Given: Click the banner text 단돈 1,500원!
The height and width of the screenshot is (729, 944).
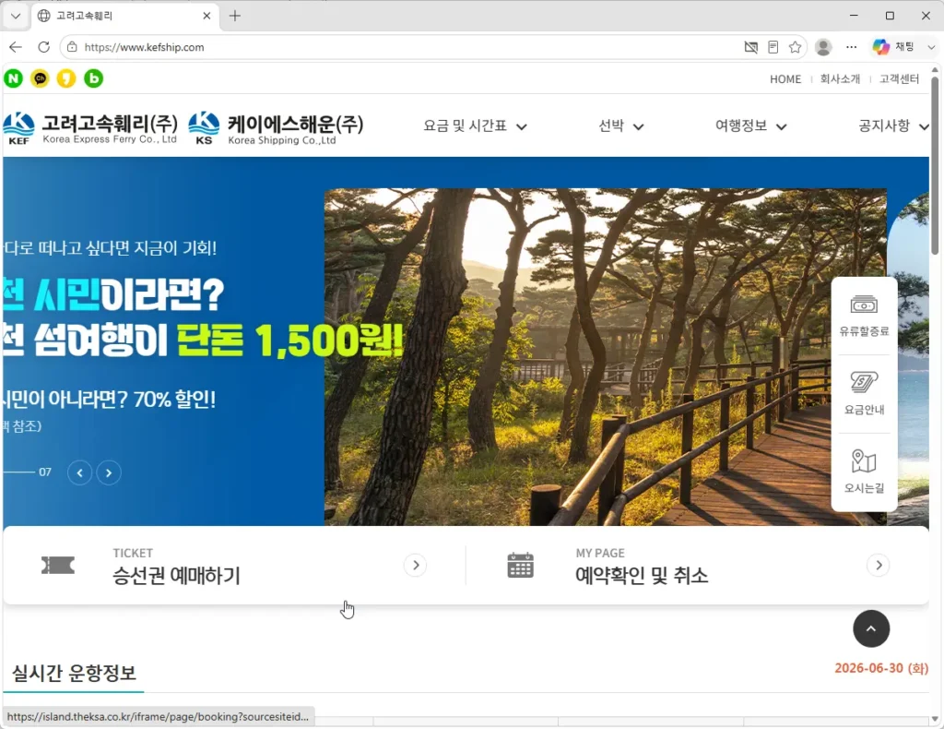Looking at the screenshot, I should (x=290, y=341).
